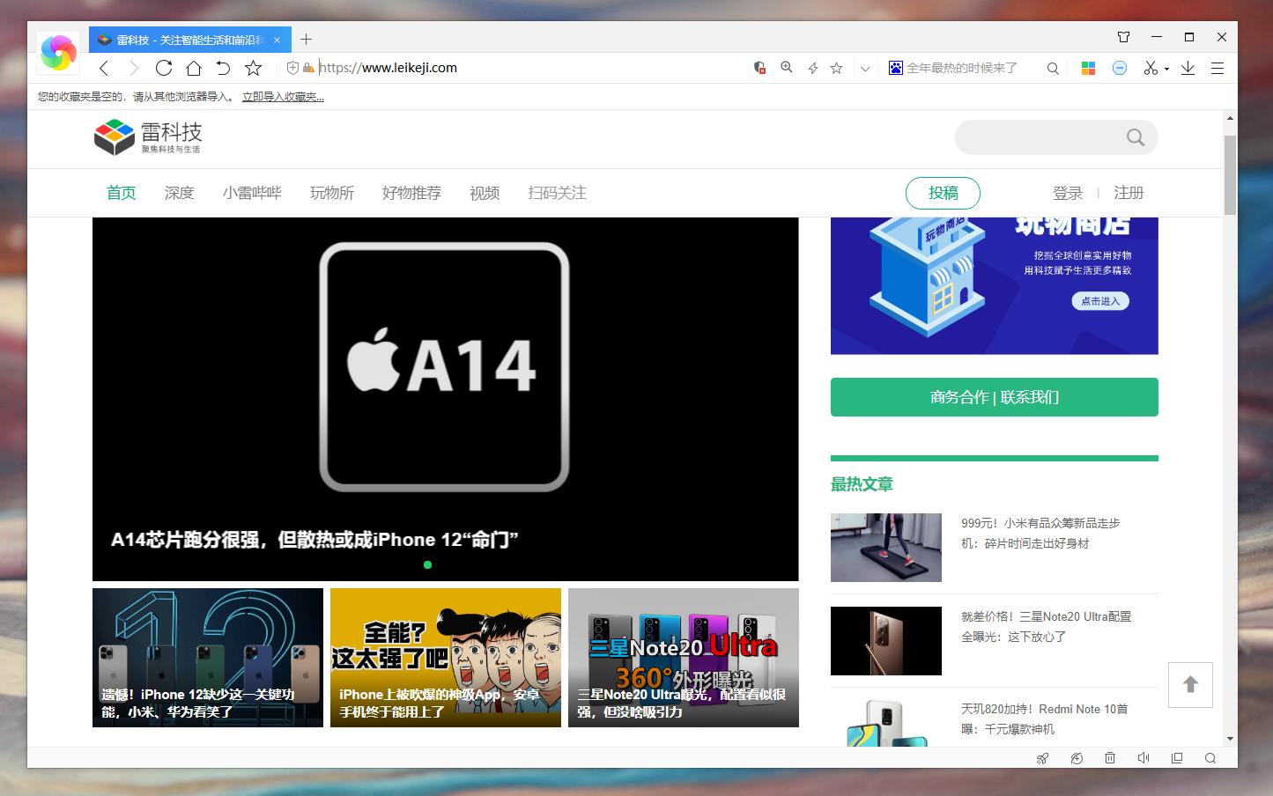Expand the address bar dropdown chevron

865,68
